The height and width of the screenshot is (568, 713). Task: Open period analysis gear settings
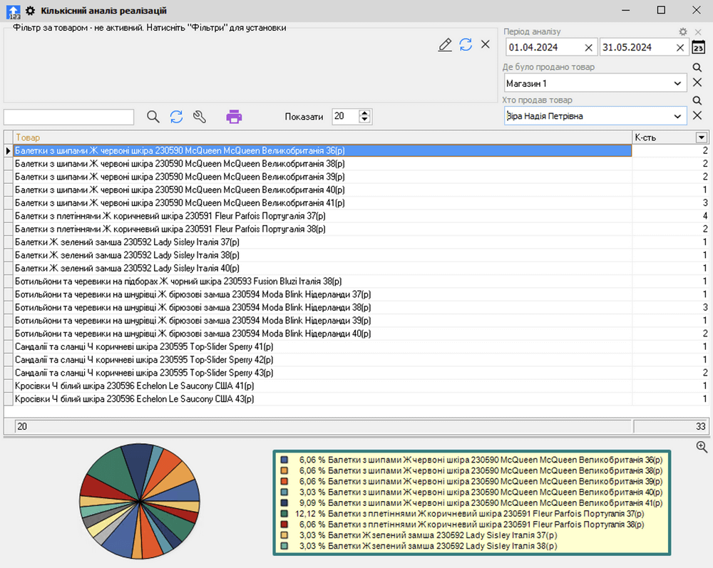coord(682,32)
